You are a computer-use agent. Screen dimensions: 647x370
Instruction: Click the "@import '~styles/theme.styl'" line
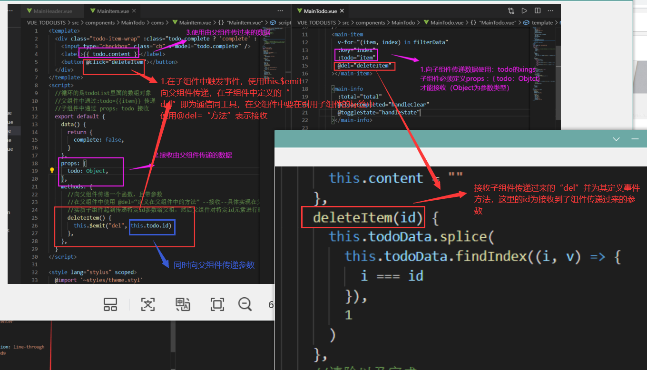(99, 280)
